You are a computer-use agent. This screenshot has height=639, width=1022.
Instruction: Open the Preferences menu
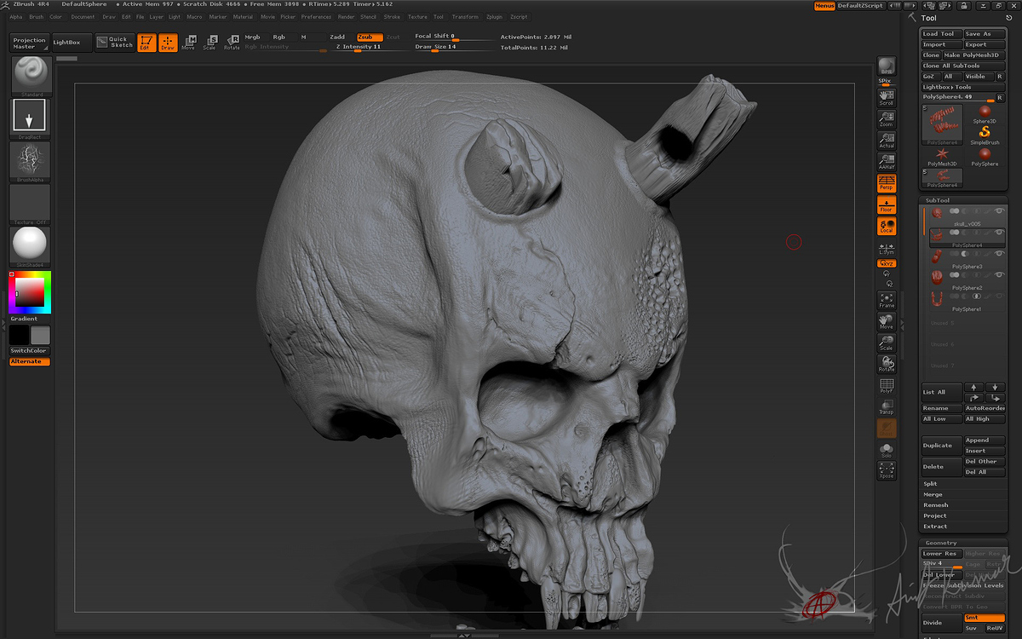pyautogui.click(x=316, y=17)
